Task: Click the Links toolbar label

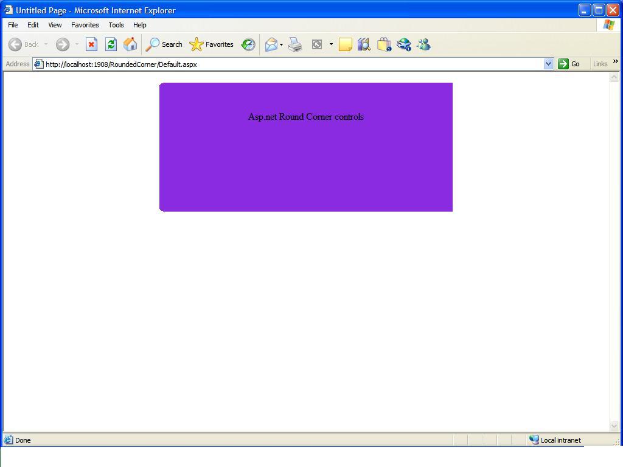Action: (600, 64)
